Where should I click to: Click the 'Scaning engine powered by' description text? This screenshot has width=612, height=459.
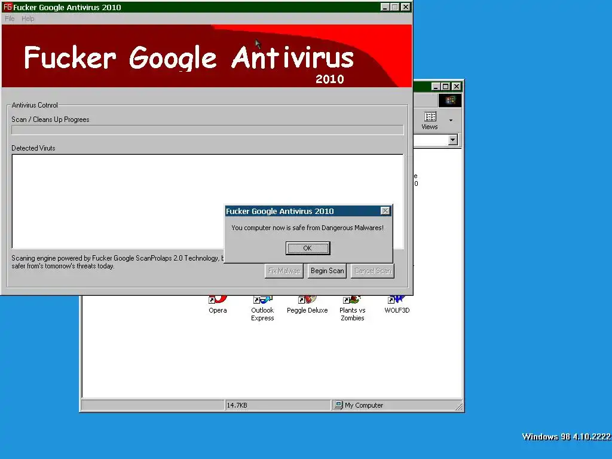pyautogui.click(x=117, y=262)
